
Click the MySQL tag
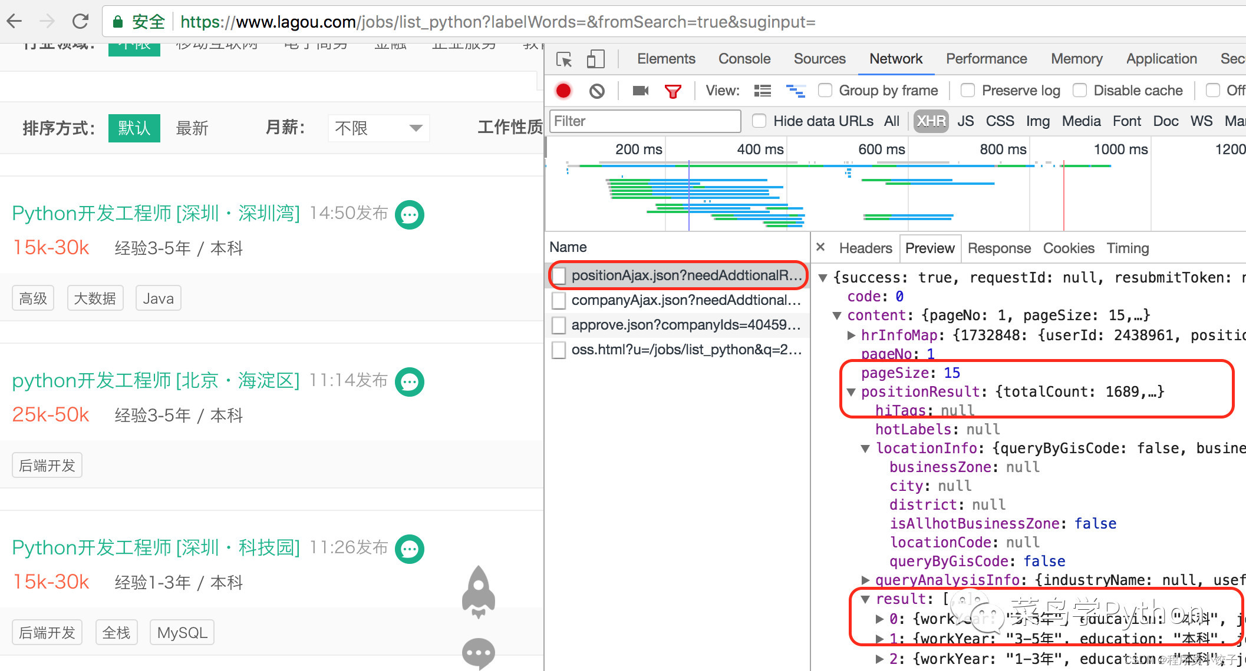[182, 633]
